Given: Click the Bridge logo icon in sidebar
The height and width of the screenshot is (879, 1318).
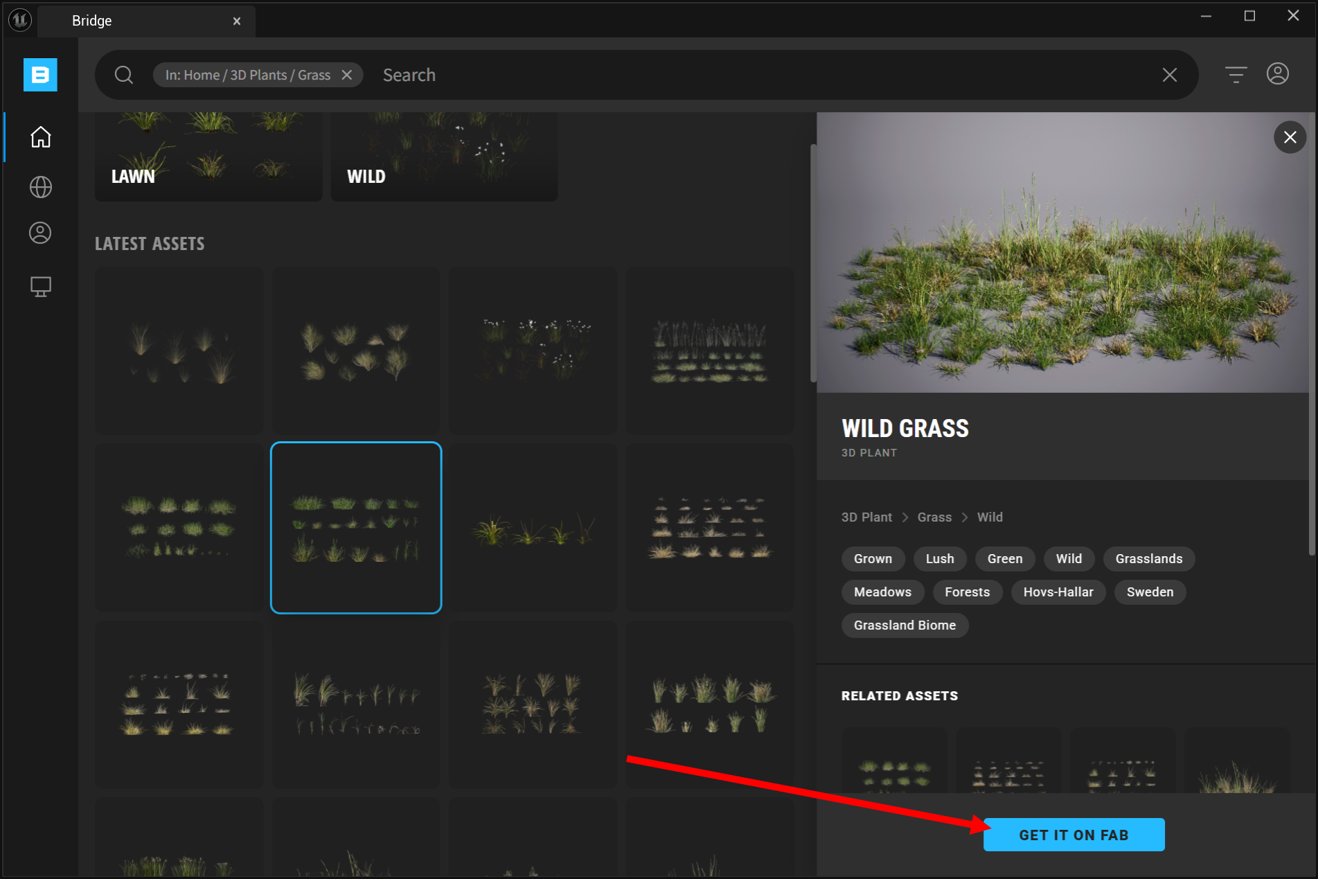Looking at the screenshot, I should [x=40, y=75].
